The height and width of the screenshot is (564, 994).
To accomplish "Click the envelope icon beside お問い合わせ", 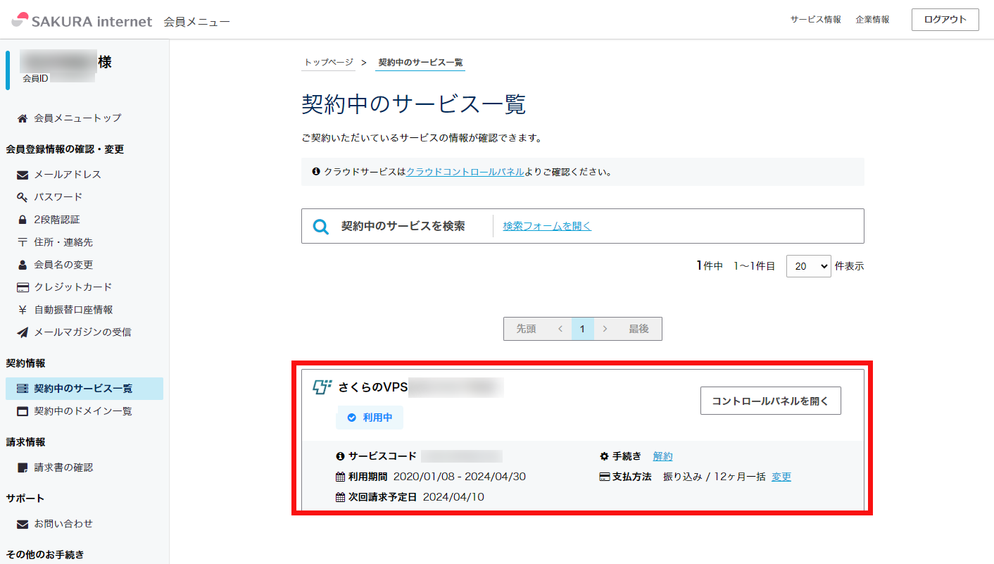I will tap(23, 524).
